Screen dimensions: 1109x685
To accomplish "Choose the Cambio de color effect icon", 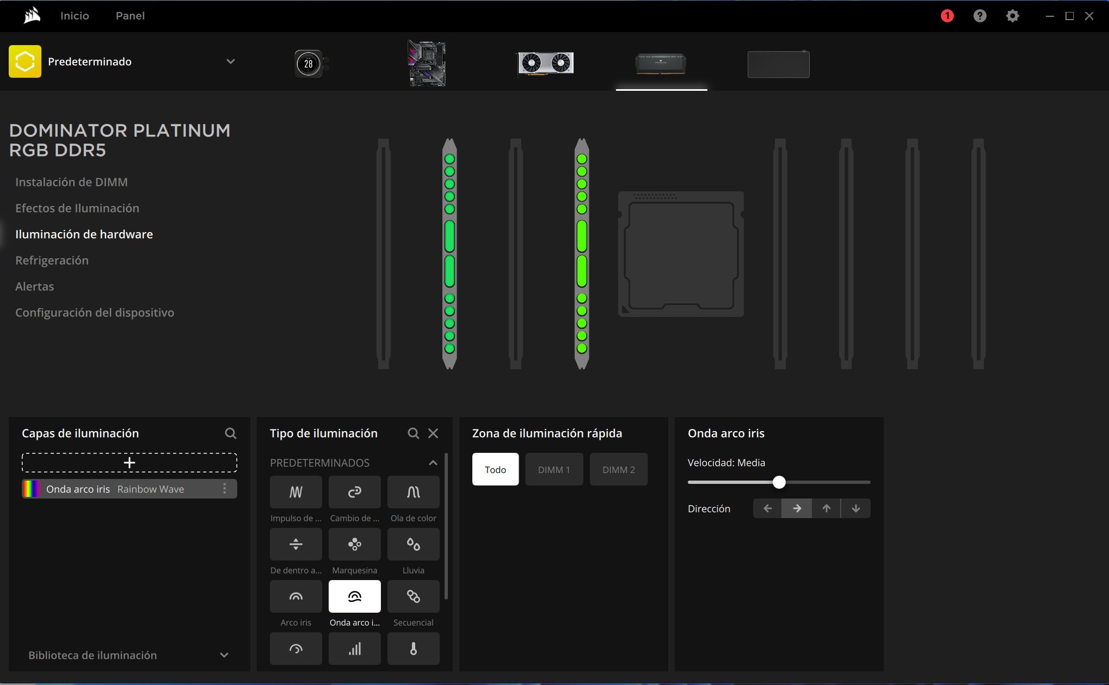I will point(355,492).
